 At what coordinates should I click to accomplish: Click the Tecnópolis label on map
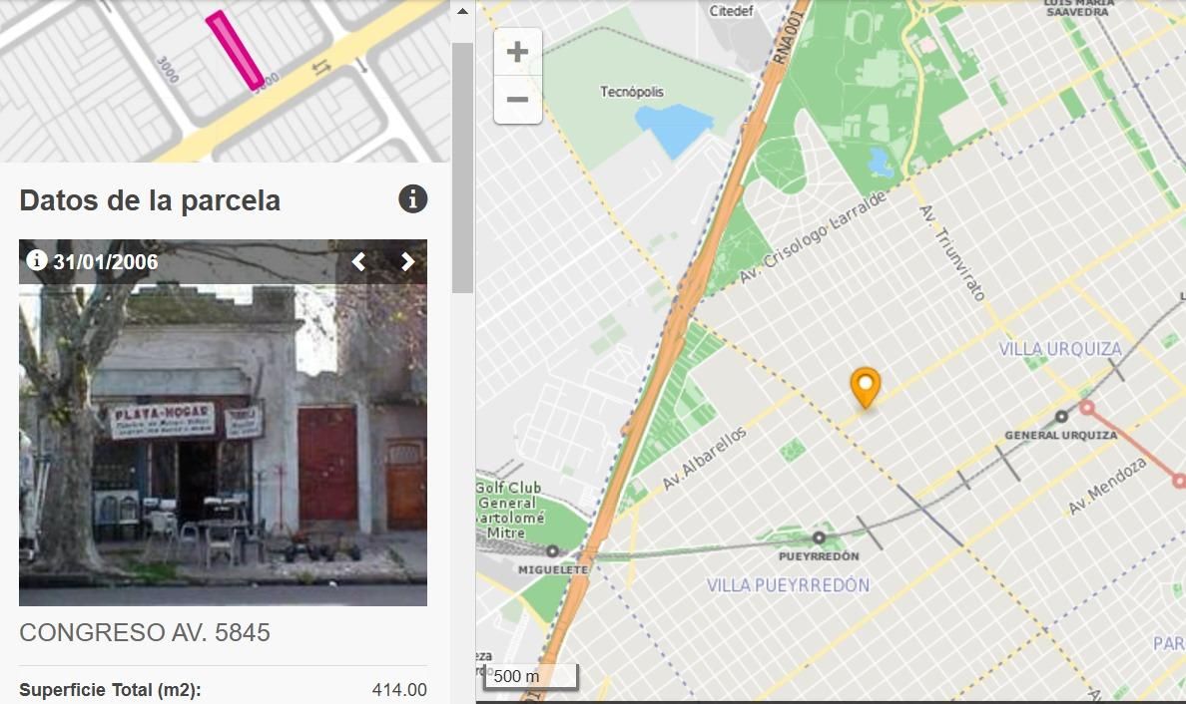[x=632, y=92]
